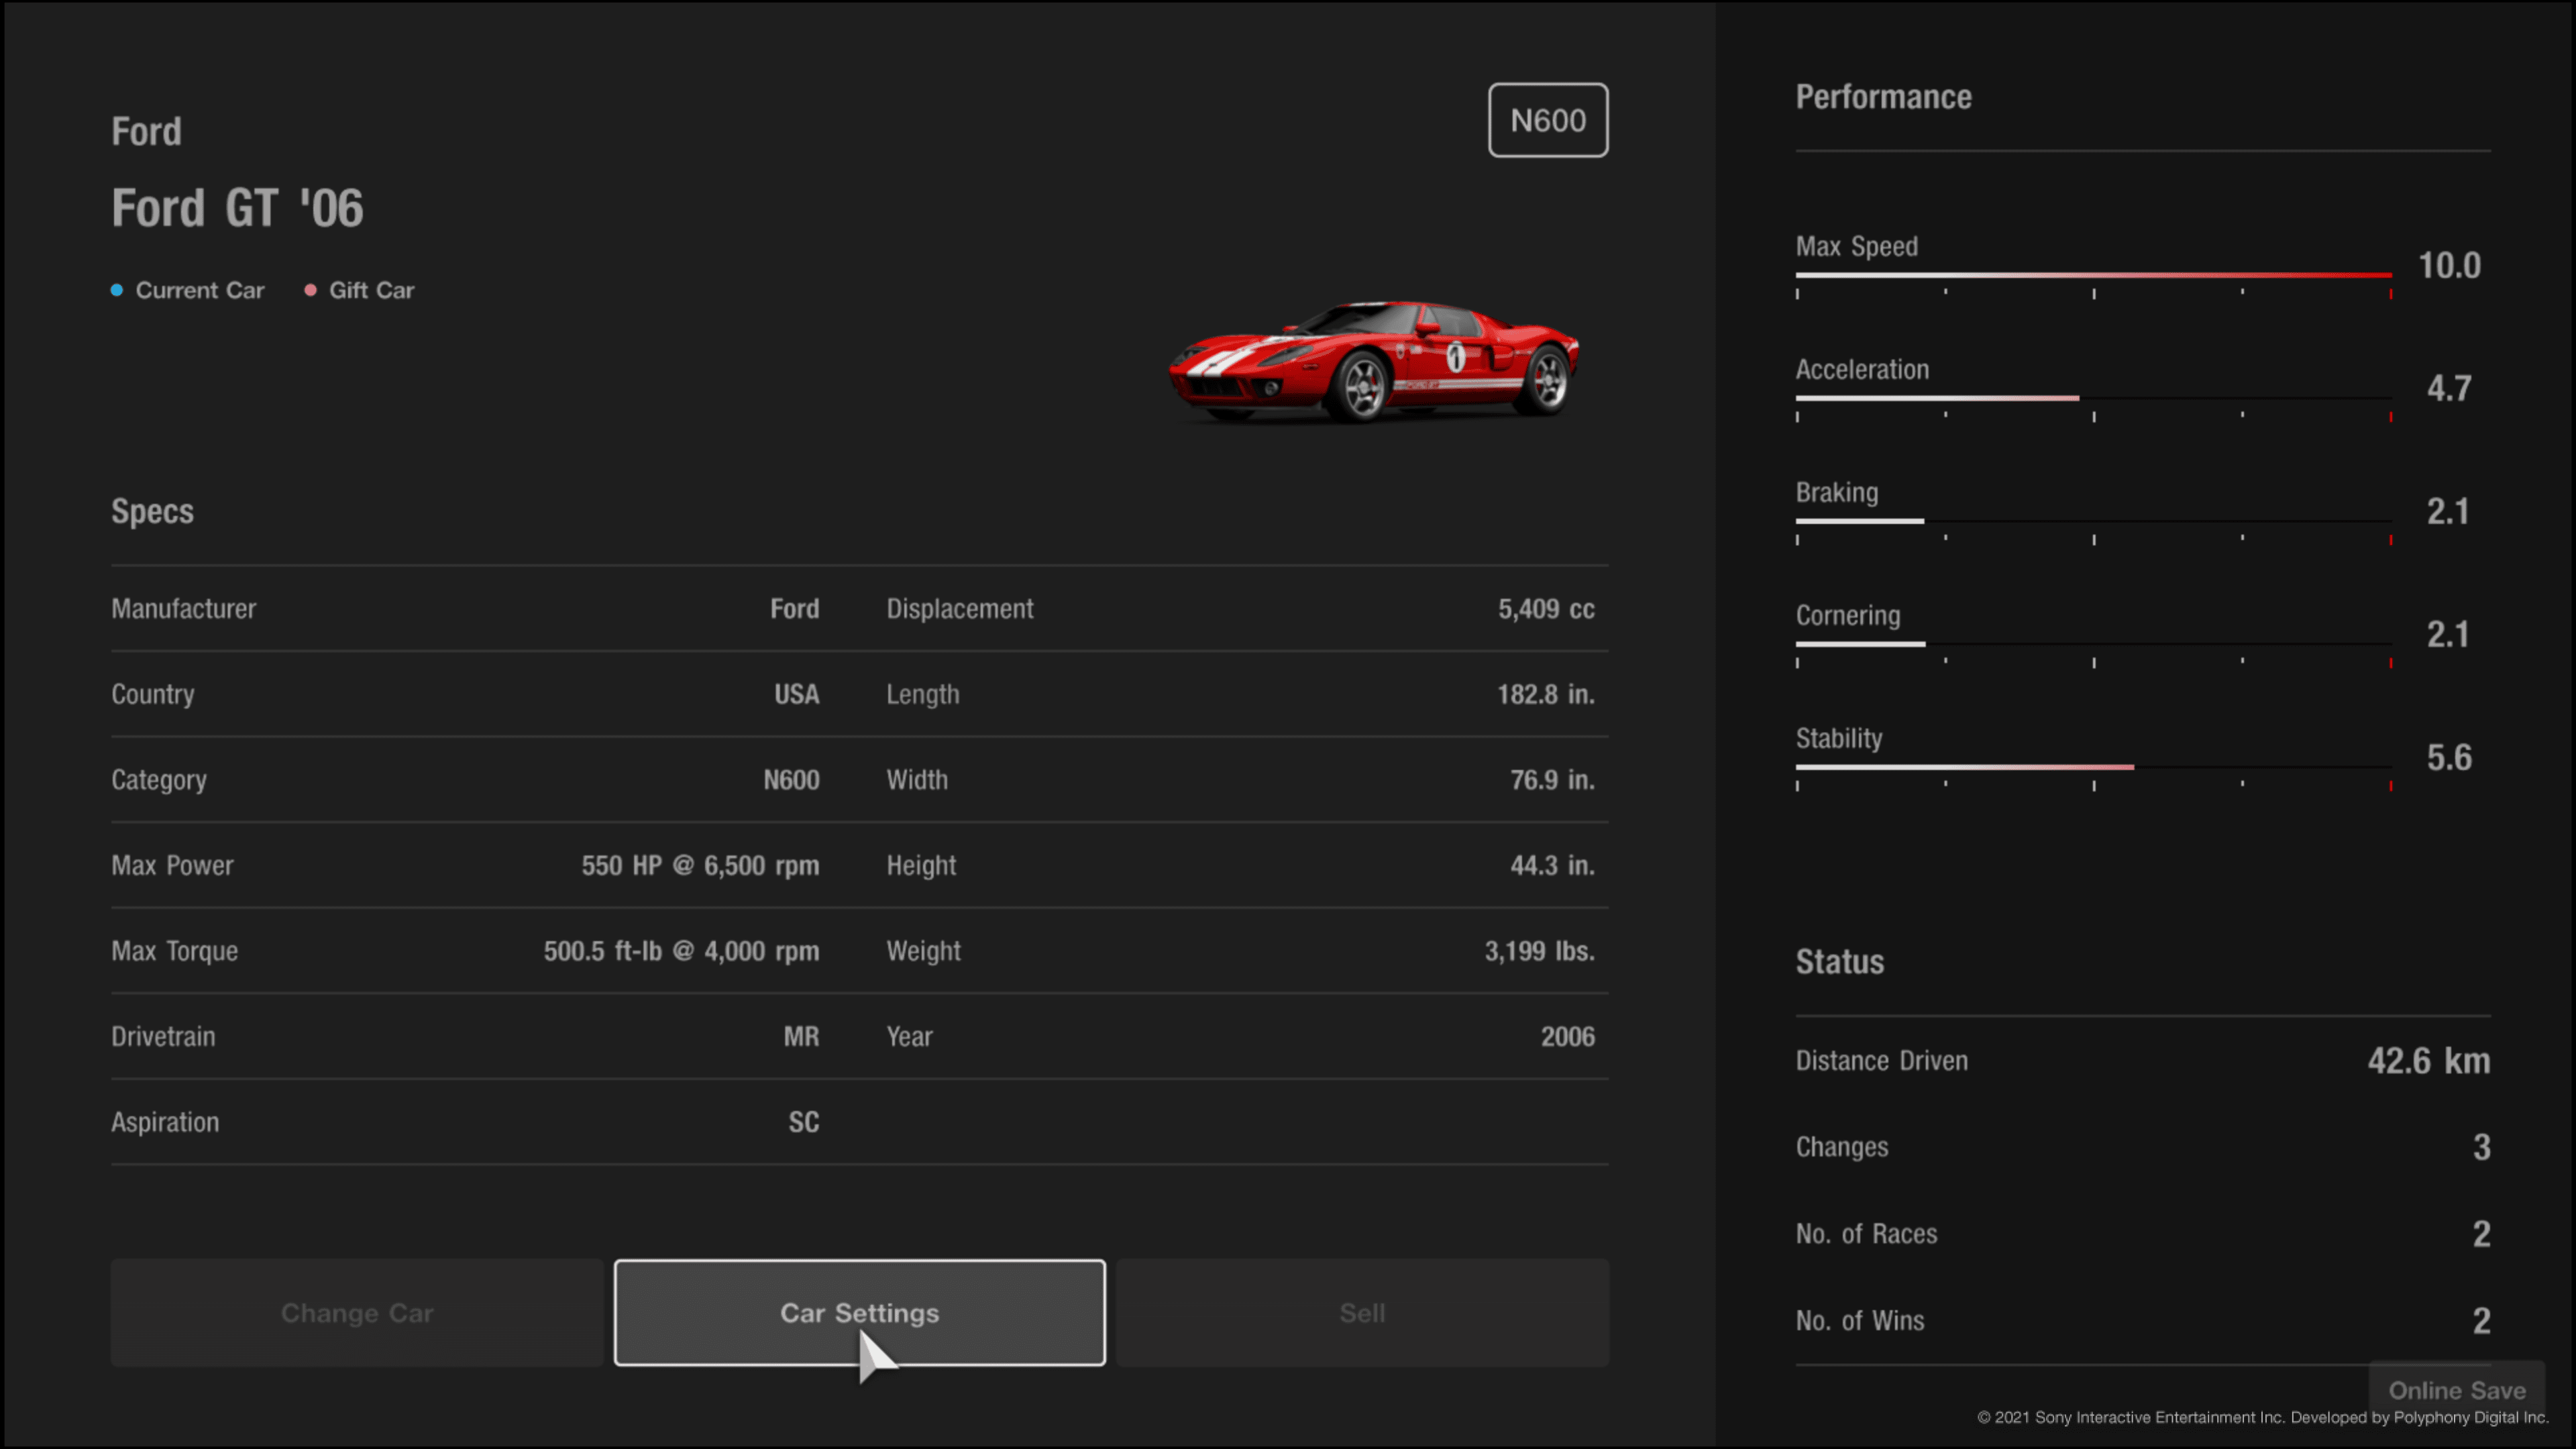This screenshot has width=2576, height=1449.
Task: Click the Stability value '5.6'
Action: (x=2449, y=758)
